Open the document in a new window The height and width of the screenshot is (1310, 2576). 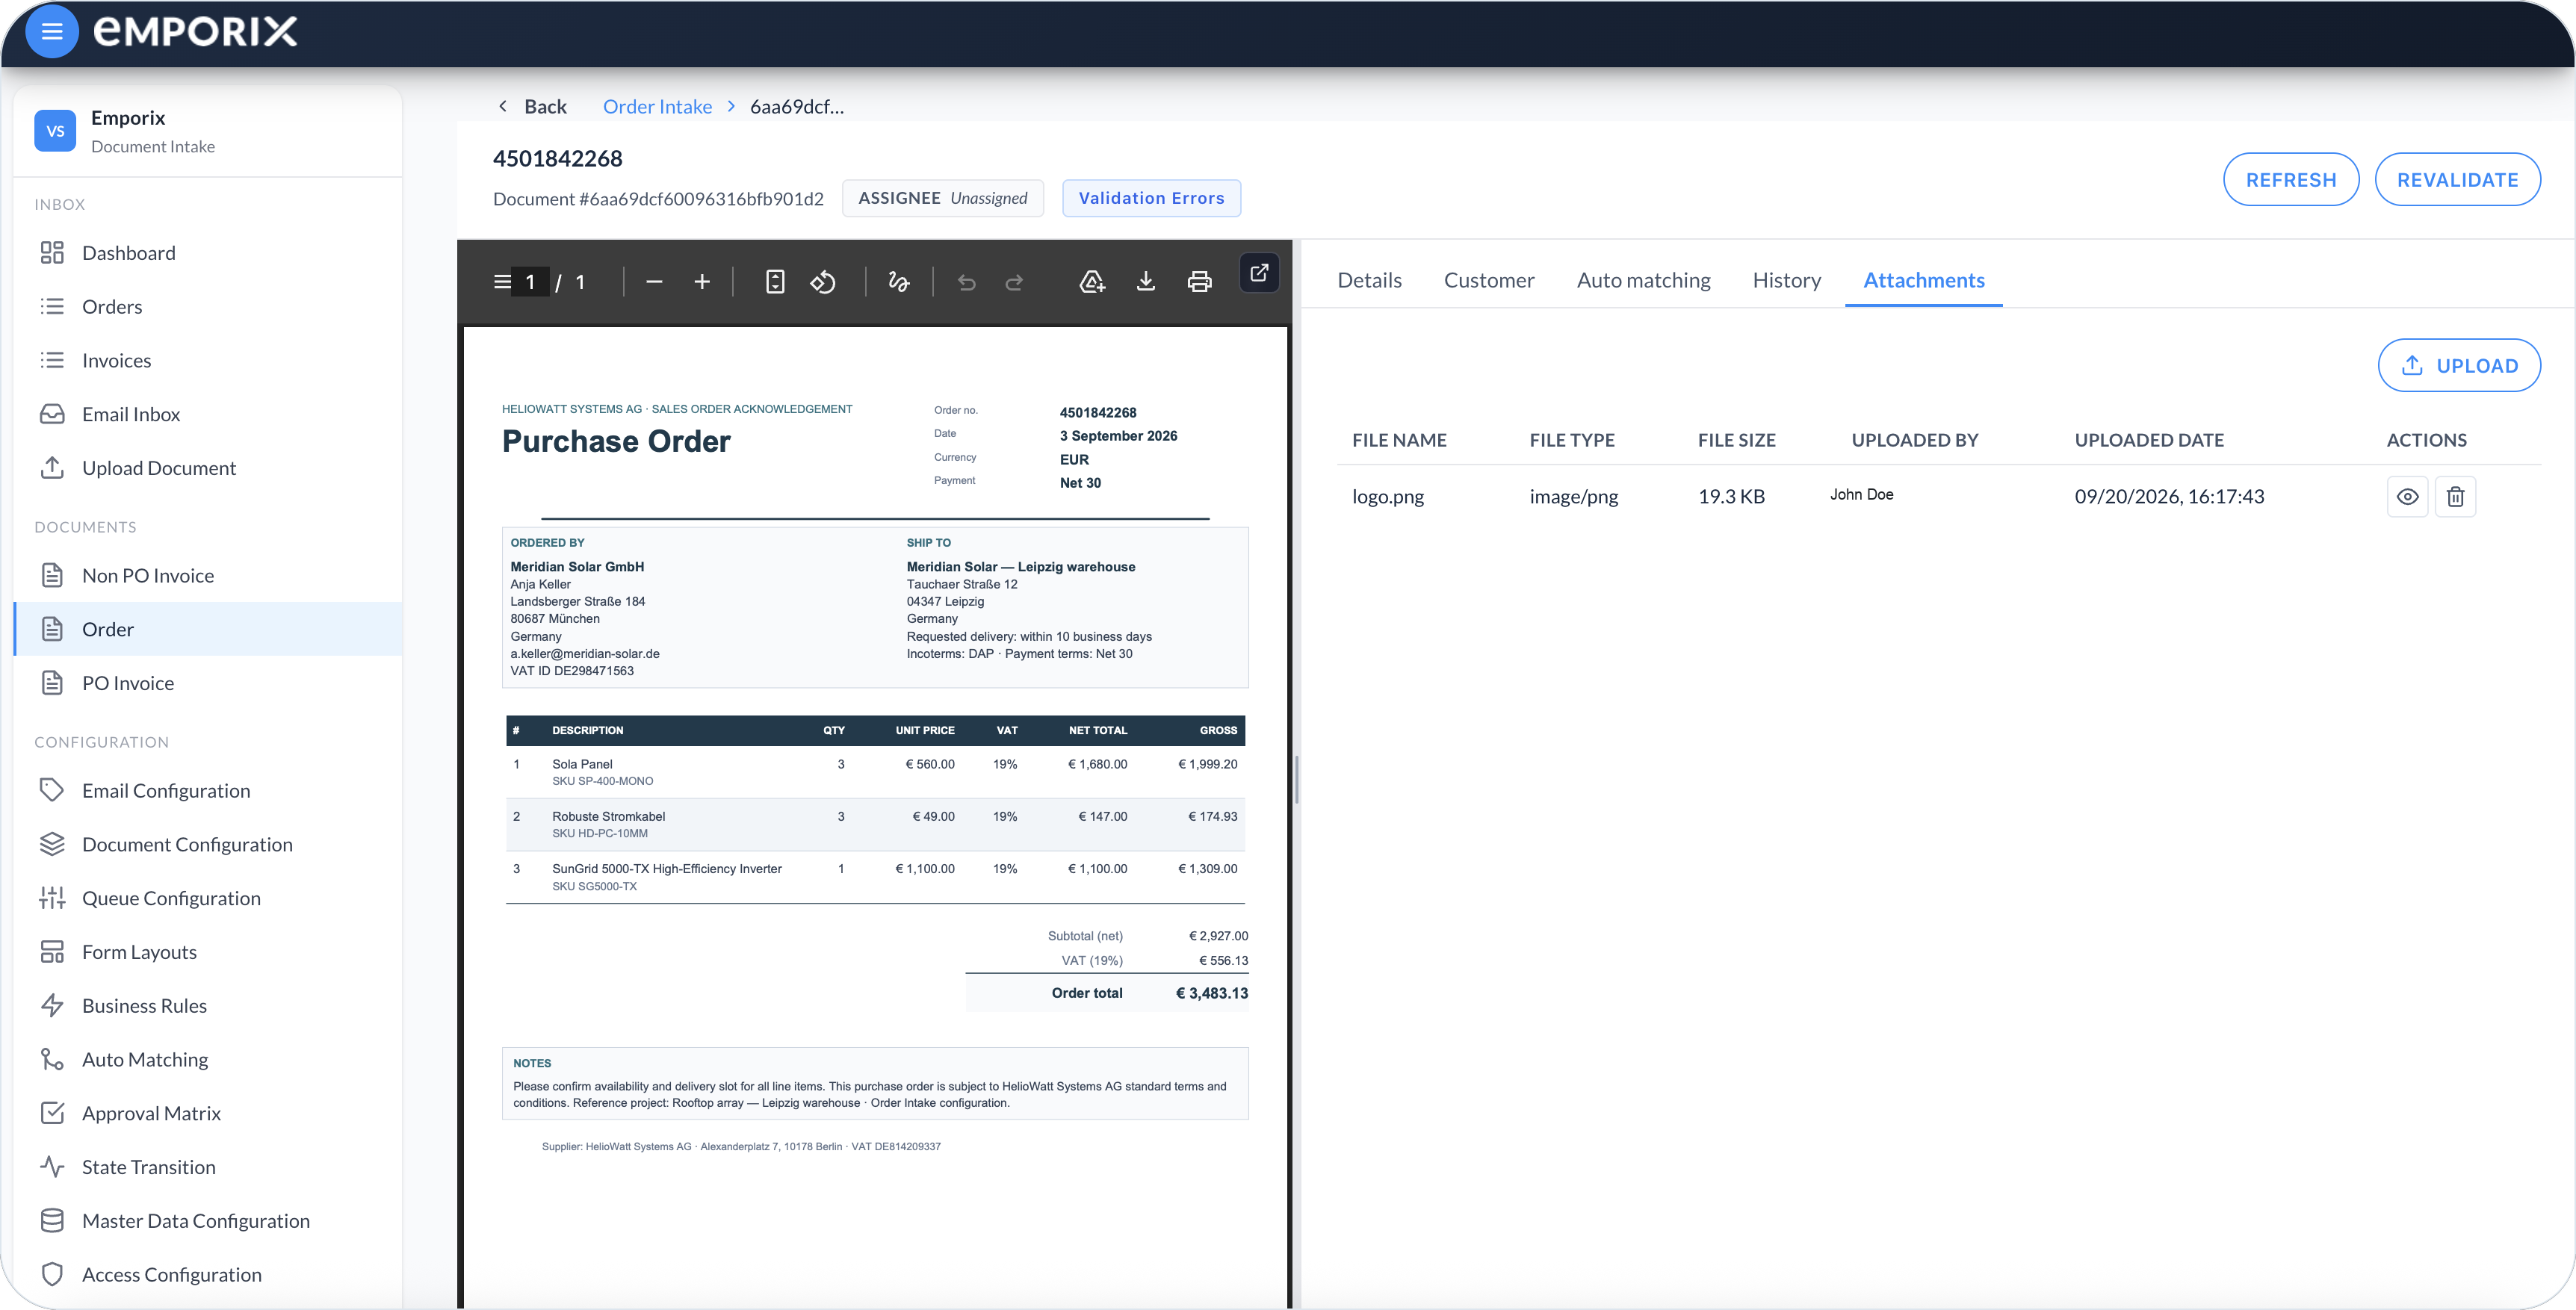point(1259,272)
